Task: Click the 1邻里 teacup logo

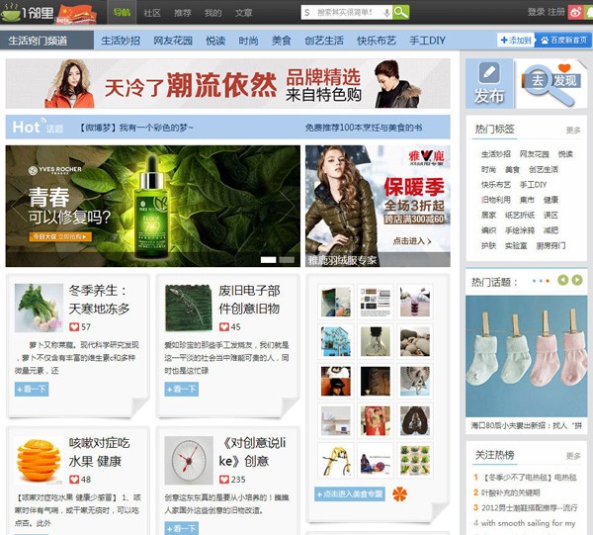Action: point(28,13)
